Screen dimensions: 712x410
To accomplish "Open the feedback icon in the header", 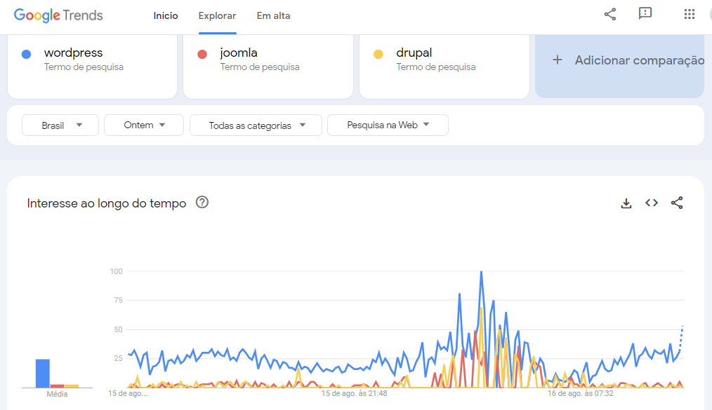I will point(645,13).
